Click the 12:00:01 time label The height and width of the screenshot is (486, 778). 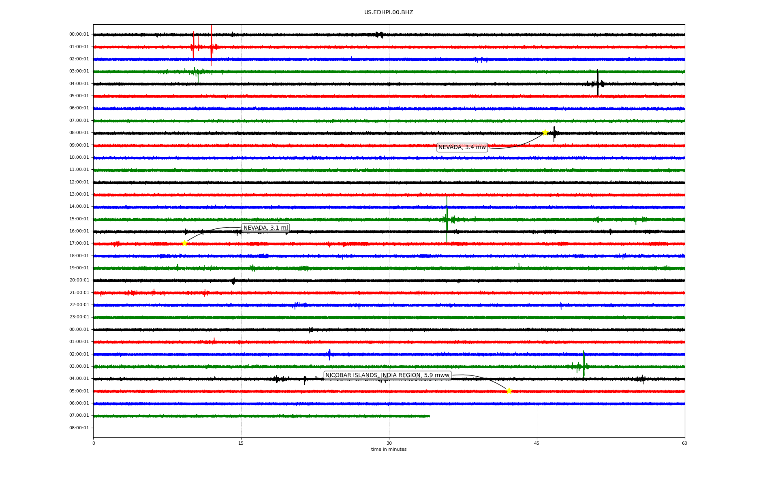coord(79,182)
